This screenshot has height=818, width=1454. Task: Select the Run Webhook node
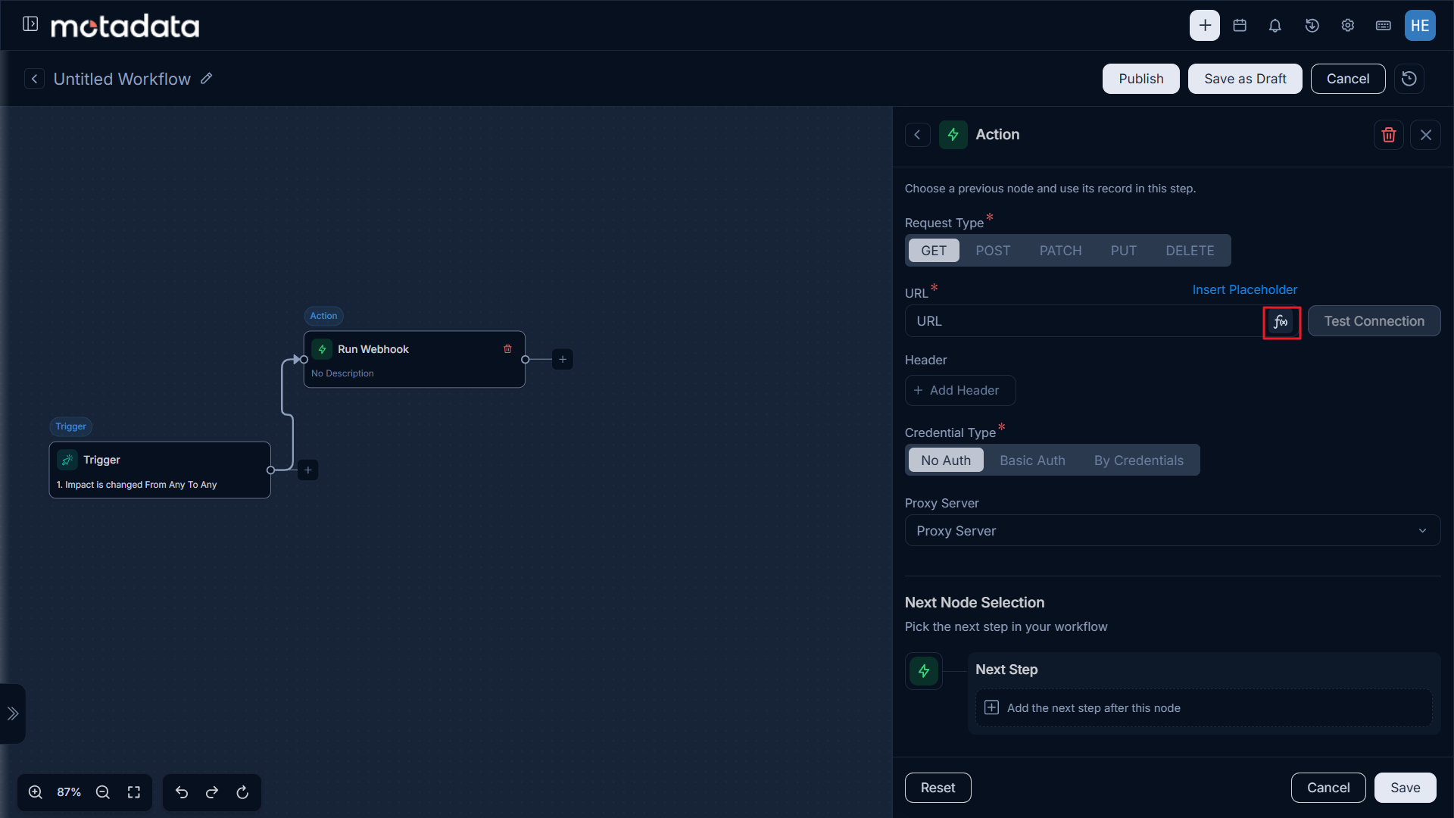click(414, 359)
